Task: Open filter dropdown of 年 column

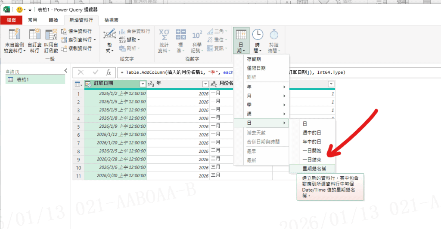Action: pos(205,84)
